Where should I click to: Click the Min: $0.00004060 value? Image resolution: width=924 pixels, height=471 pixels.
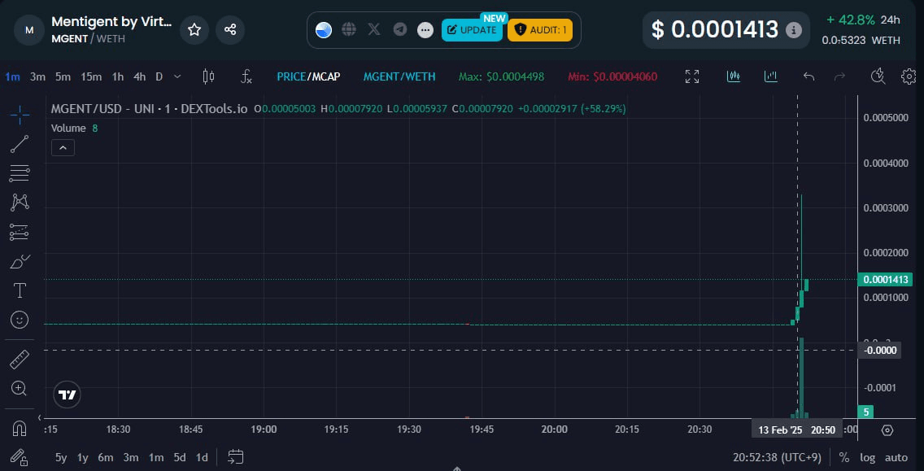pos(612,76)
